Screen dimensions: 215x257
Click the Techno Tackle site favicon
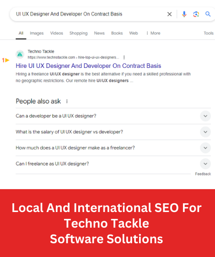[x=20, y=54]
